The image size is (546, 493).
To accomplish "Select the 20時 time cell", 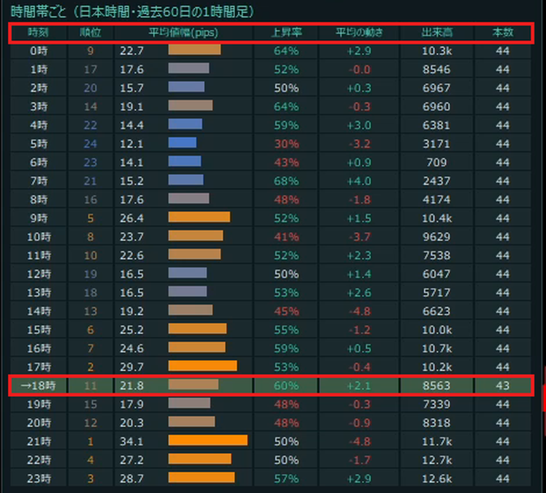I will (x=38, y=423).
